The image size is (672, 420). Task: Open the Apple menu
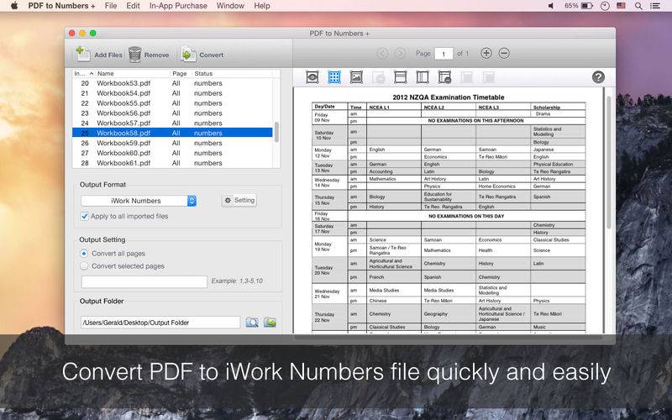point(14,6)
